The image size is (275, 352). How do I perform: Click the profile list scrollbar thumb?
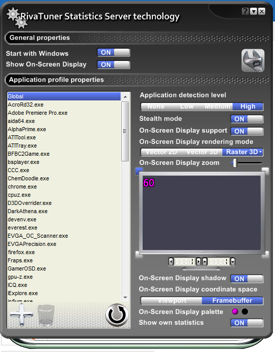pos(125,131)
